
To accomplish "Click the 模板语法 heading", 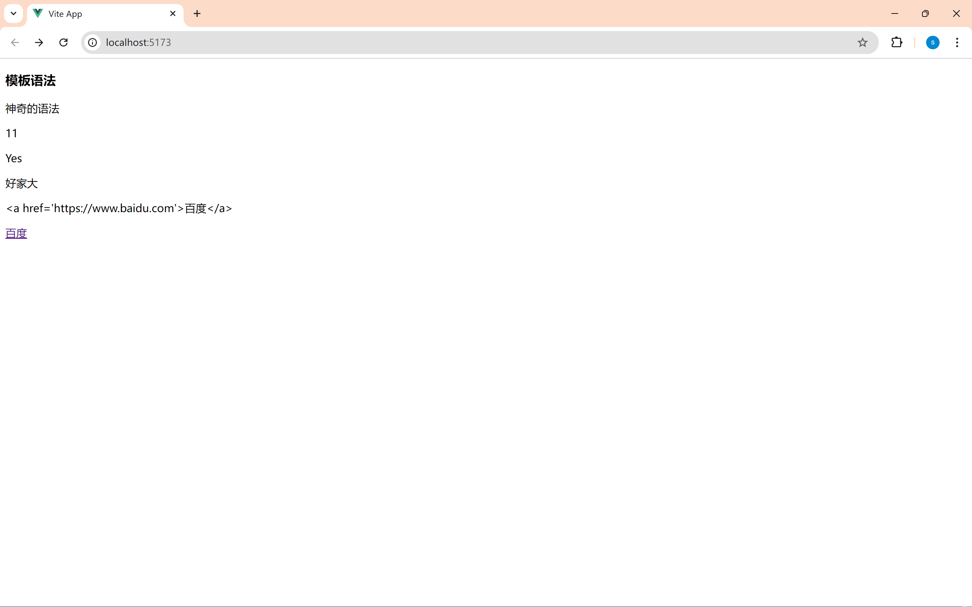I will pyautogui.click(x=30, y=81).
